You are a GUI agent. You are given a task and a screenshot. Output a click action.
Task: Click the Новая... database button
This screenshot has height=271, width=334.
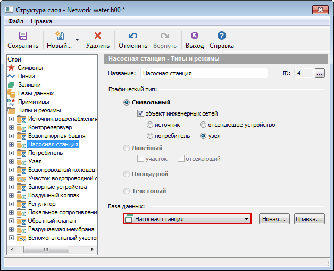tap(274, 219)
